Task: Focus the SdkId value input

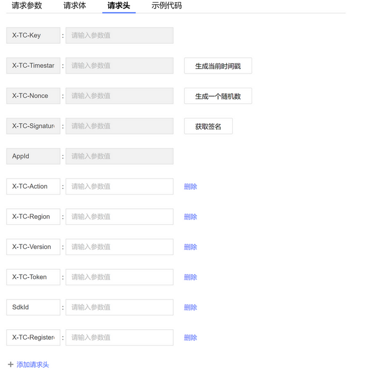Action: (x=119, y=307)
